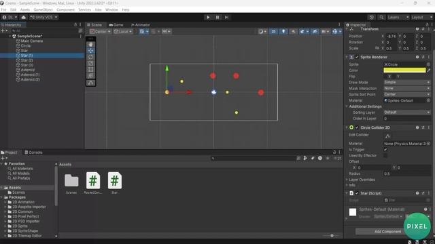
Task: Toggle scene lighting bulb icon
Action: click(x=283, y=32)
